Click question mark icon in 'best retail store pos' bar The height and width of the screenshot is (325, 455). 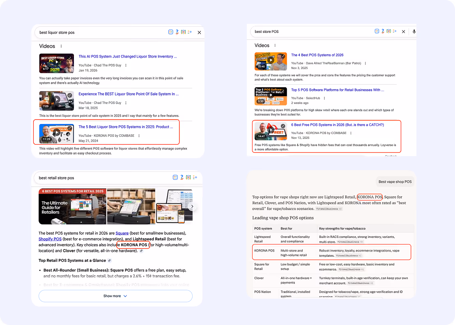(182, 177)
